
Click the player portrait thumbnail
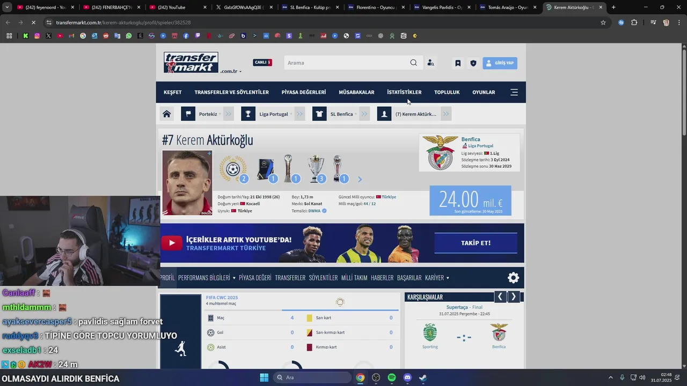click(187, 183)
